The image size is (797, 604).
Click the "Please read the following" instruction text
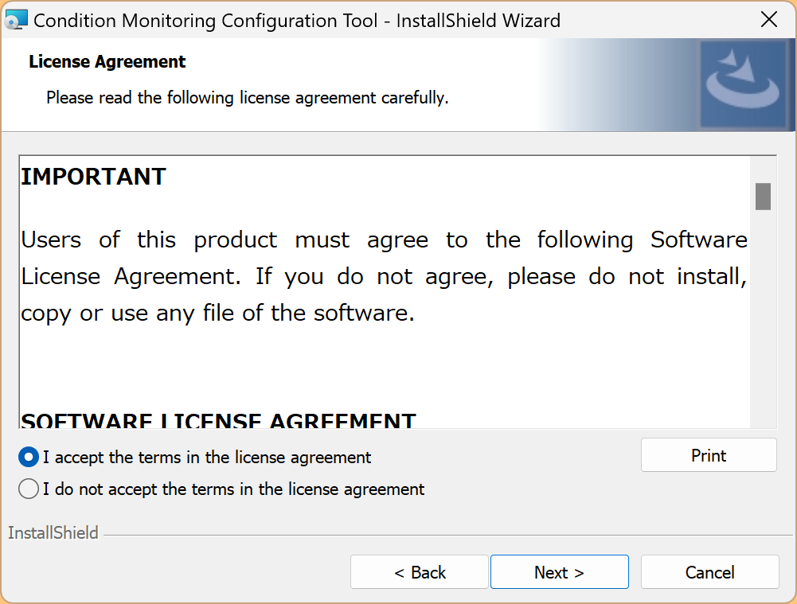coord(247,98)
